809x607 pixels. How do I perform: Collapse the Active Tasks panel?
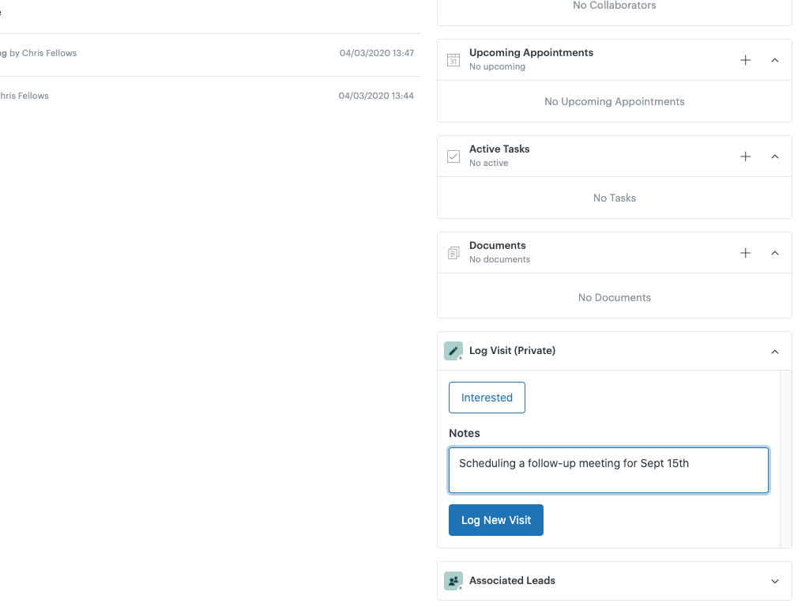click(x=775, y=156)
